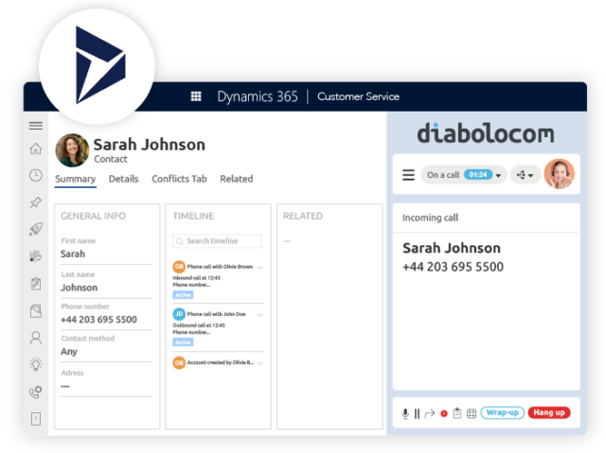Click the Customer Service app title
The height and width of the screenshot is (453, 606).
358,96
